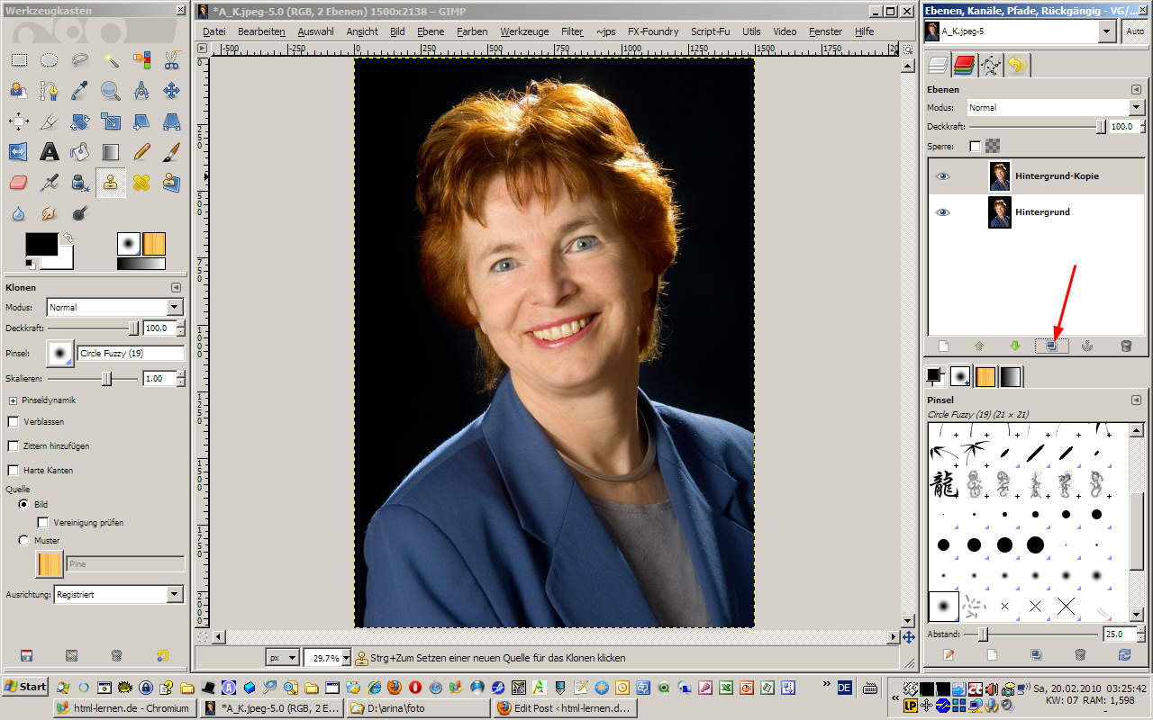
Task: Hide the Hintergrund-Kopie layer eye
Action: tap(943, 176)
